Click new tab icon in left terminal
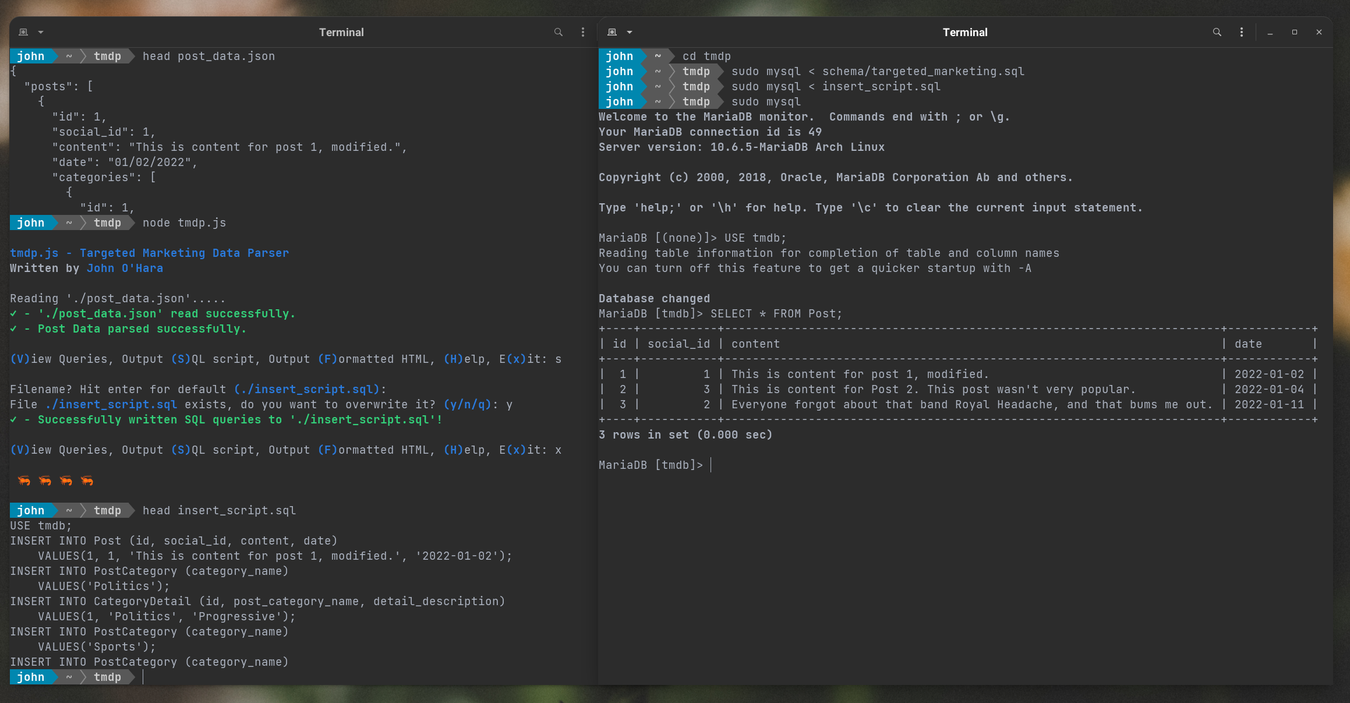This screenshot has width=1350, height=703. (x=23, y=32)
